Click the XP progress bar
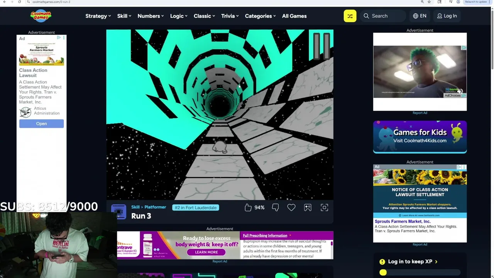This screenshot has height=278, width=494. pos(420,273)
